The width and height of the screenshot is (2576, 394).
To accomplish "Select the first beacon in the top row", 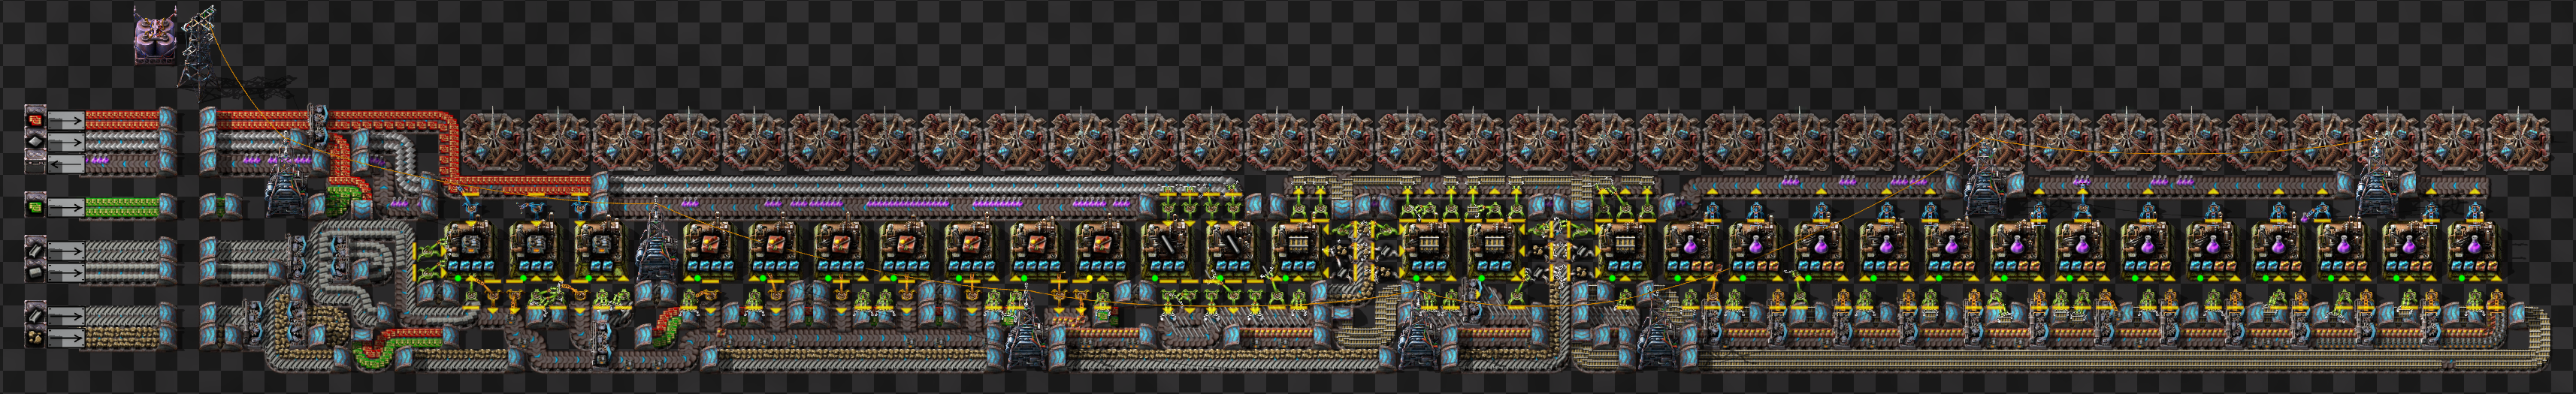I will 492,142.
